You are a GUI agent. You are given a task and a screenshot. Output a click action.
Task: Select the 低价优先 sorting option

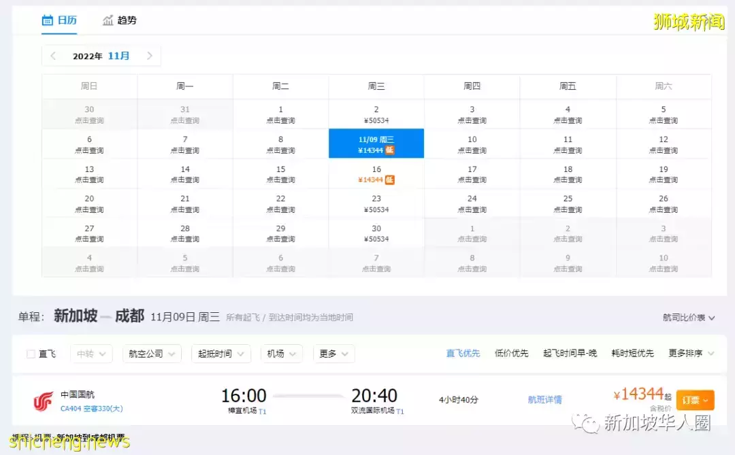511,353
